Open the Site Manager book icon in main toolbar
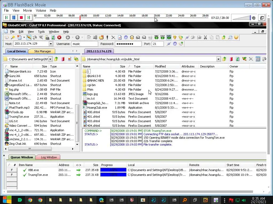This screenshot has height=204, width=273. point(7,37)
